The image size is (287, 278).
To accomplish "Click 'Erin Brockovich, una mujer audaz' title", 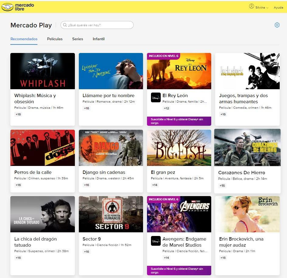I will (x=241, y=242).
